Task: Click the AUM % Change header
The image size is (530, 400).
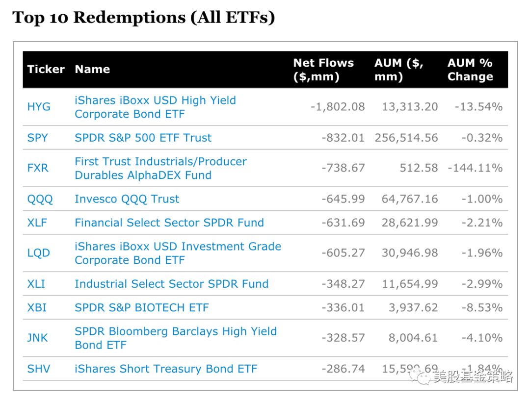Action: pyautogui.click(x=470, y=70)
